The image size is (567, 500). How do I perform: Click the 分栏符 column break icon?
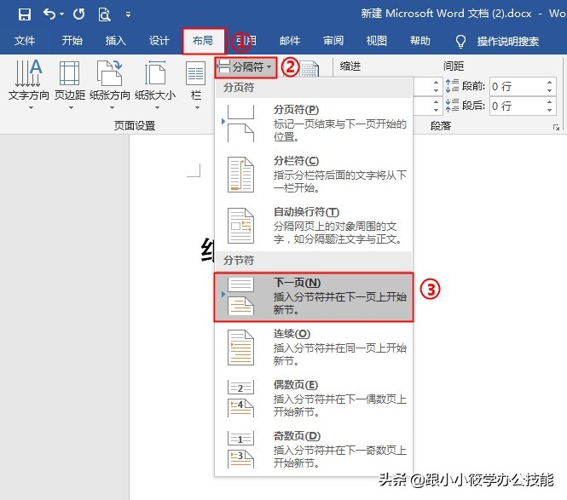[240, 175]
